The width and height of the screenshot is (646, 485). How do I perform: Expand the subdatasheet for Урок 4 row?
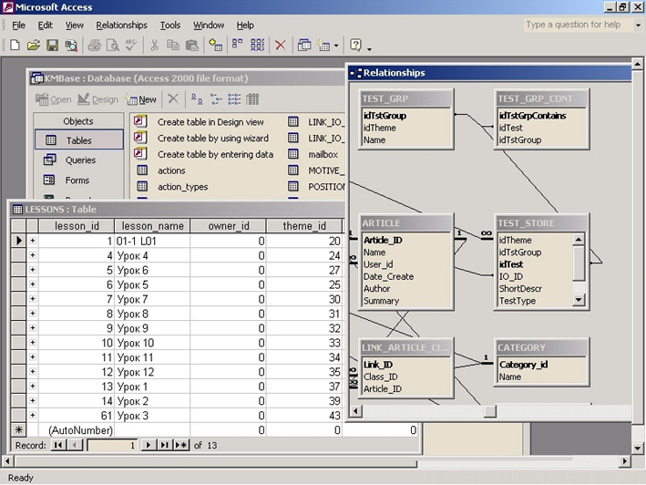point(33,256)
